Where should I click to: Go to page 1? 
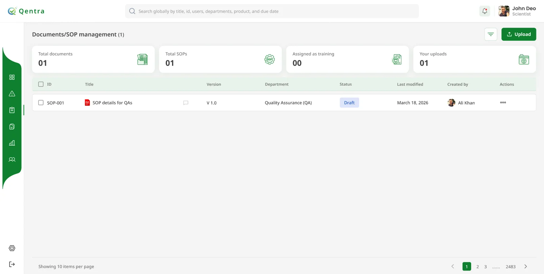point(467,267)
